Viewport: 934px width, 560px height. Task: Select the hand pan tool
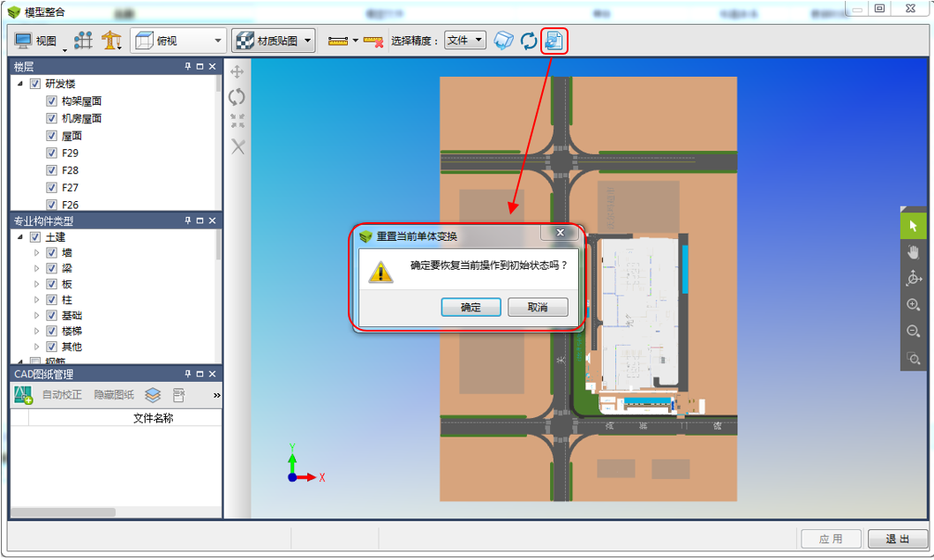coord(913,252)
